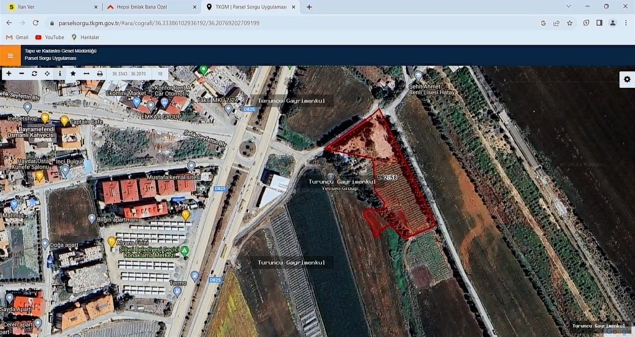Image resolution: width=635 pixels, height=337 pixels.
Task: Open the Gmail bookmark
Action: [x=17, y=37]
